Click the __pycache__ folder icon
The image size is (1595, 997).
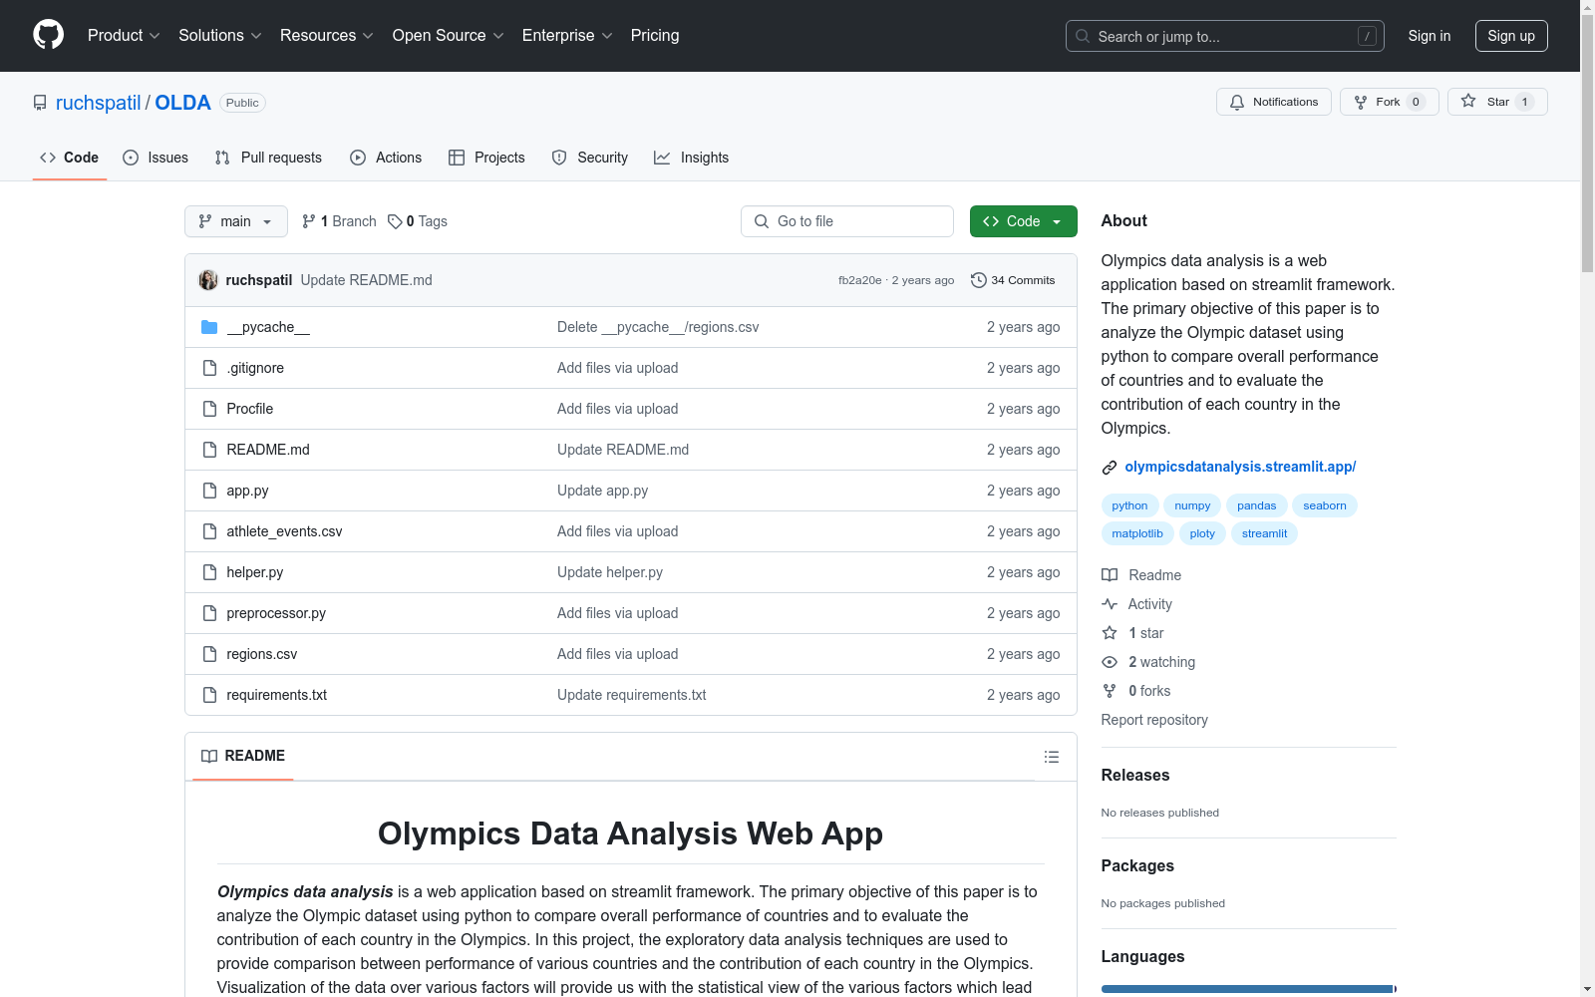pyautogui.click(x=209, y=327)
